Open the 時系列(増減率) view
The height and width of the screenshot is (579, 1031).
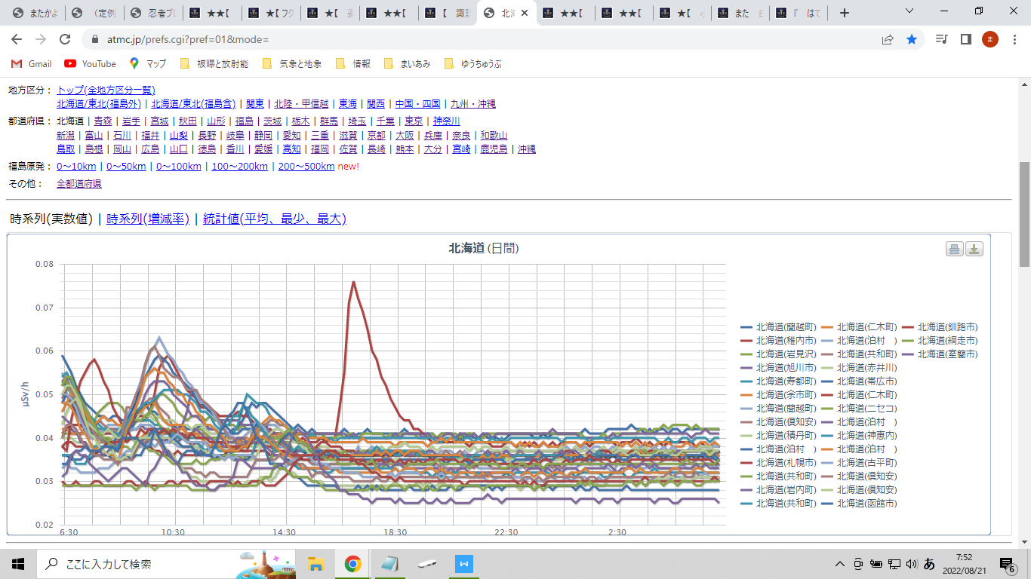click(x=148, y=219)
